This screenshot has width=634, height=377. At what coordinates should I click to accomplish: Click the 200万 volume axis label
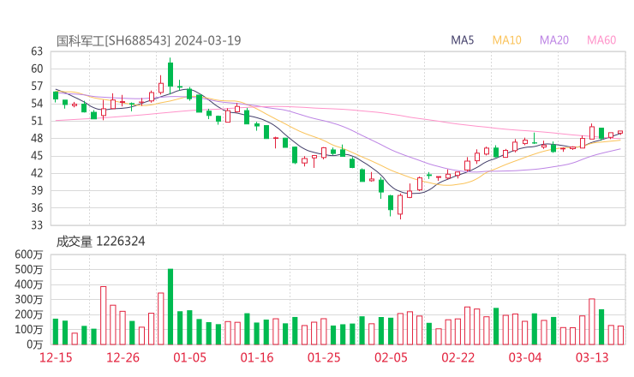click(x=29, y=314)
